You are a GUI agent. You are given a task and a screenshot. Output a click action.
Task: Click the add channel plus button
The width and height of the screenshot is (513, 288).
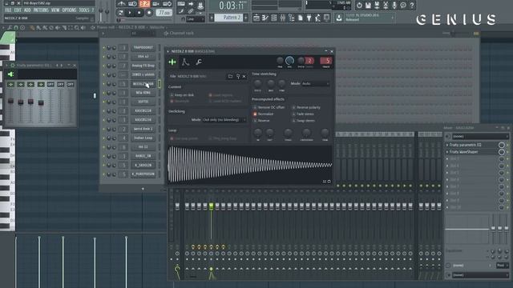coord(143,189)
